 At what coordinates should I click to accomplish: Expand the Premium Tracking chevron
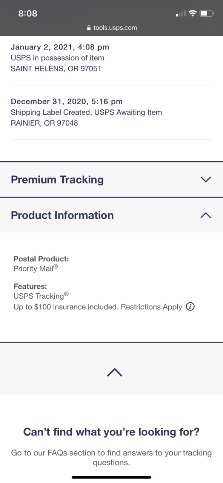206,179
